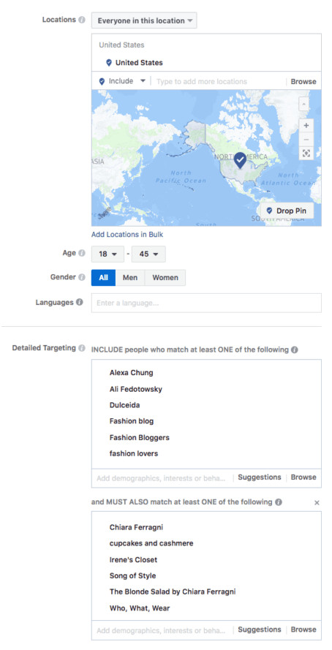
Task: Click the info icon beside Locations
Action: [82, 20]
